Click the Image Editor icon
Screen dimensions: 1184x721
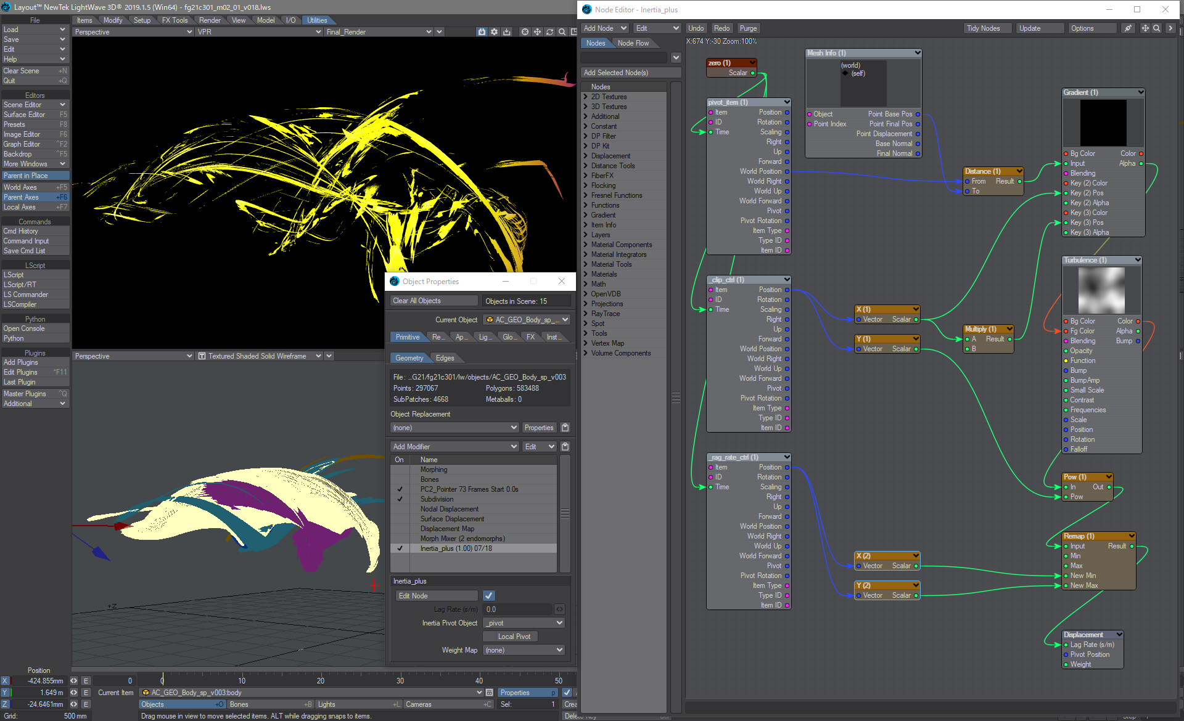click(x=34, y=134)
